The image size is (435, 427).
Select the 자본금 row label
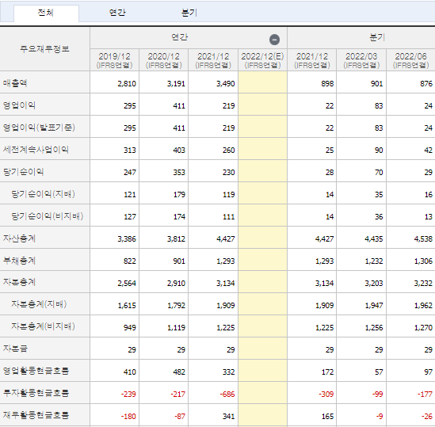(x=15, y=349)
